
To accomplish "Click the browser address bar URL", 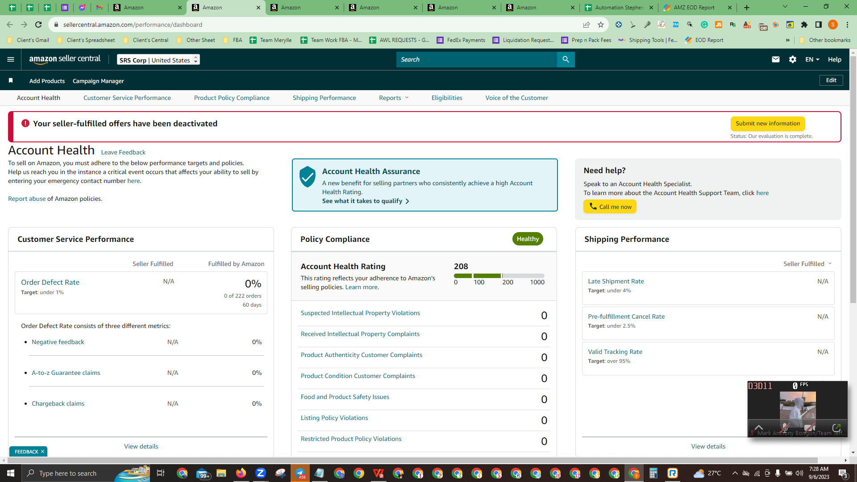I will coord(133,25).
